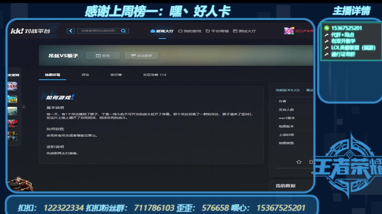View the 最近 rating details link
The height and width of the screenshot is (214, 382).
tap(310, 90)
